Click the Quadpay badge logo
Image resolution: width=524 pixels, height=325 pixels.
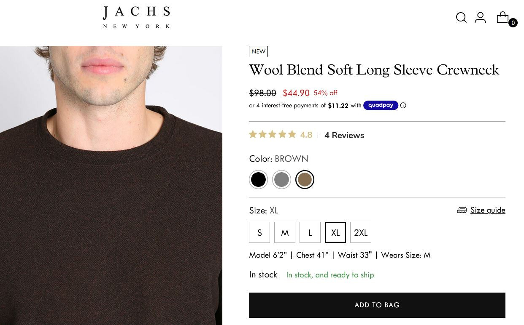381,105
